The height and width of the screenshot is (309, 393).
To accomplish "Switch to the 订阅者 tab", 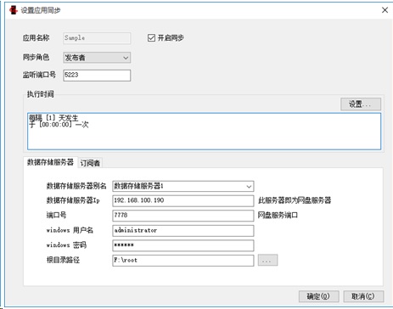I will pyautogui.click(x=90, y=163).
